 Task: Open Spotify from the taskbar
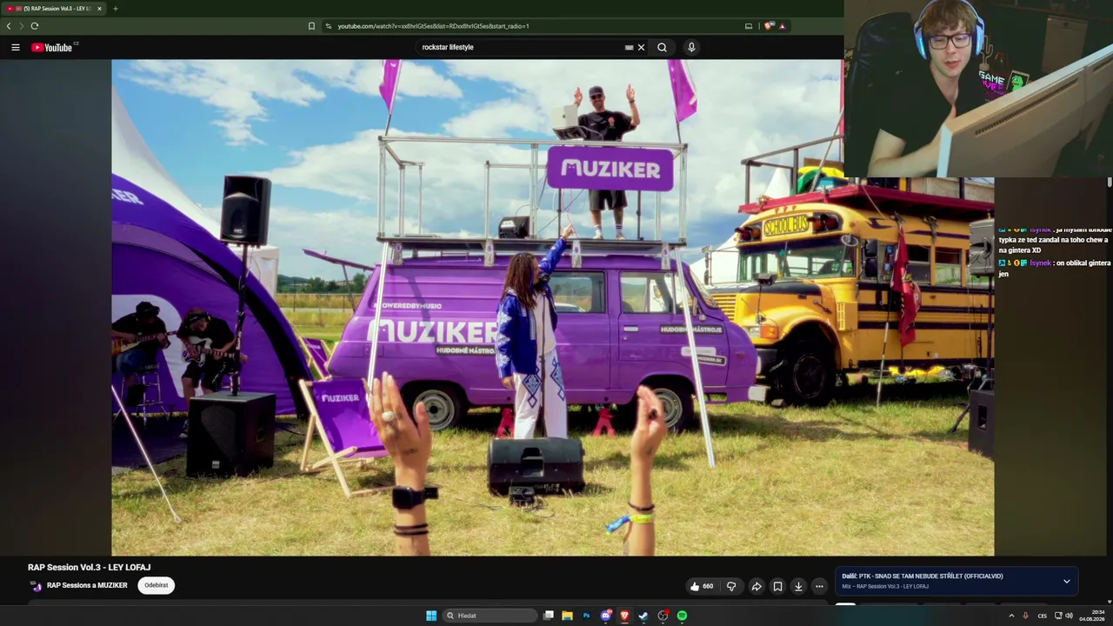[683, 616]
